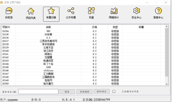Click the scrollbar down arrow

[167, 84]
